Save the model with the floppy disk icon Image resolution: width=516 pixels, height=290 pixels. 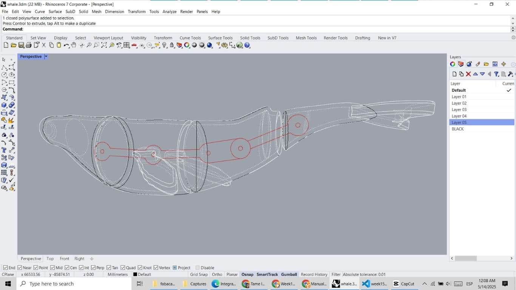(x=21, y=45)
